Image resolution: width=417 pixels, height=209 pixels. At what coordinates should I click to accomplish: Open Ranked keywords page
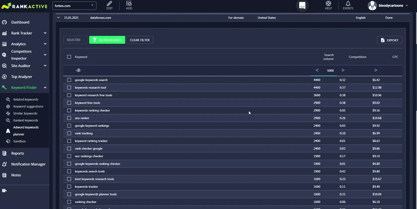(x=26, y=121)
